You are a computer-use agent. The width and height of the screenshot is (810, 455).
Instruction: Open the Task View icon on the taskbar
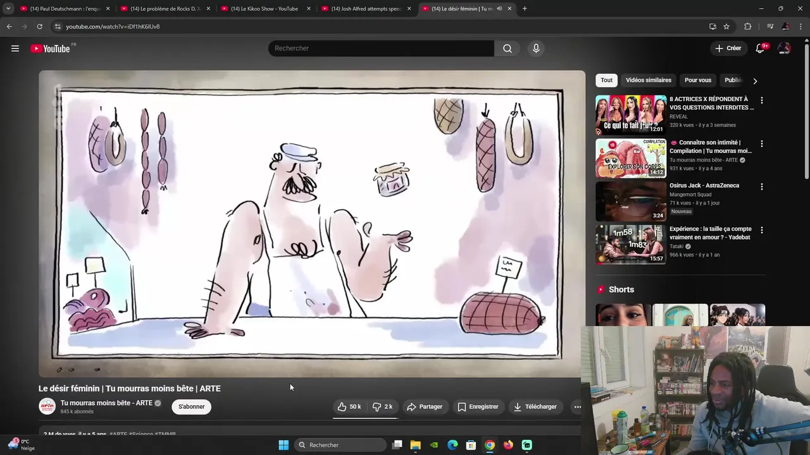point(397,445)
